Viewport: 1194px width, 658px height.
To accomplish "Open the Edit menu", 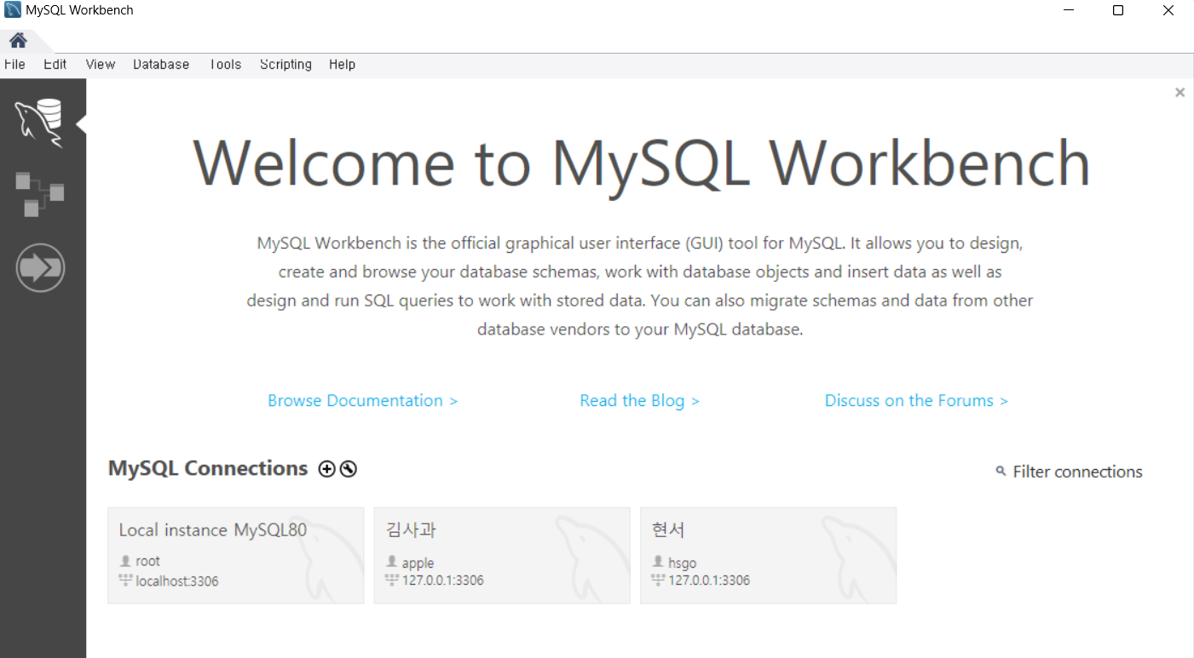I will tap(55, 65).
